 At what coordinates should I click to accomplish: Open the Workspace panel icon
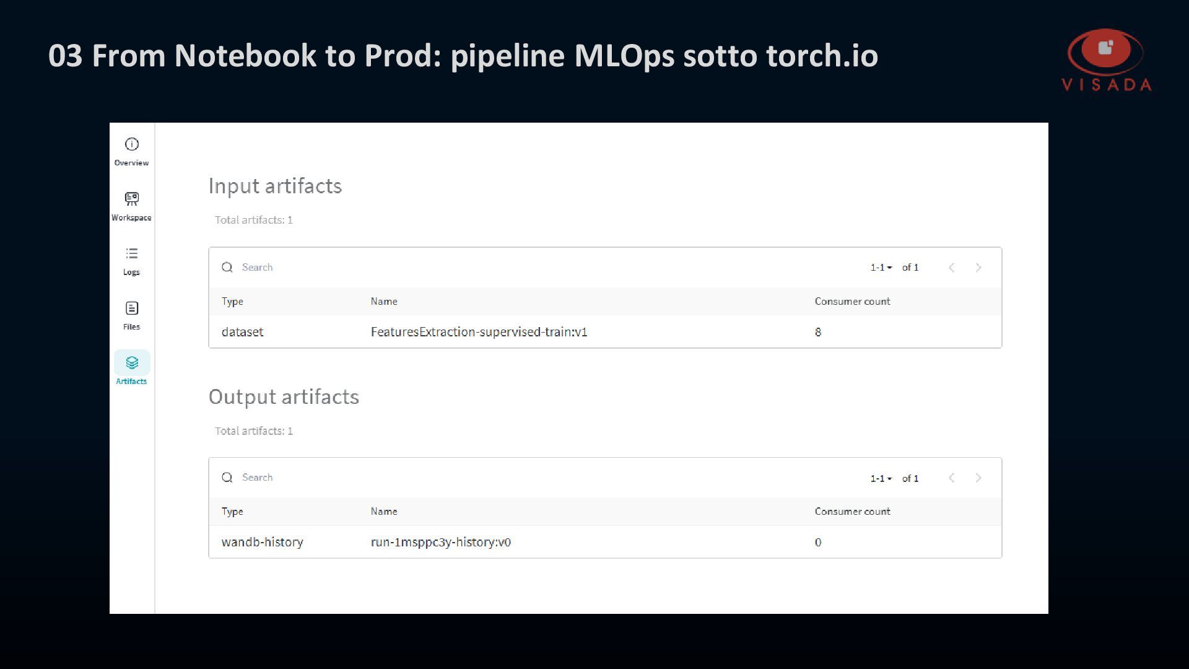[132, 199]
